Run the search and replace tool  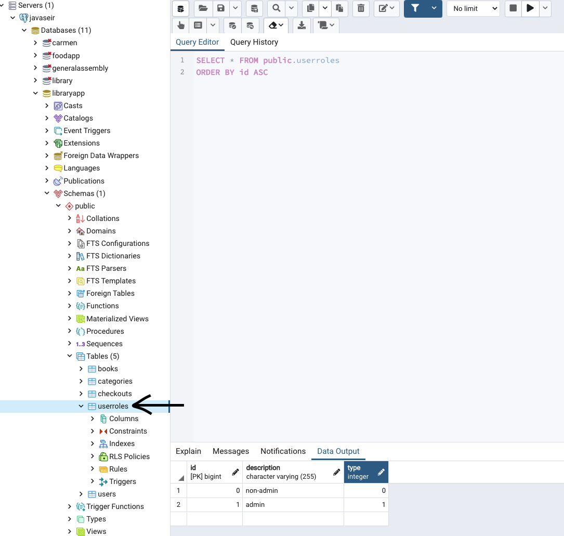pos(277,8)
